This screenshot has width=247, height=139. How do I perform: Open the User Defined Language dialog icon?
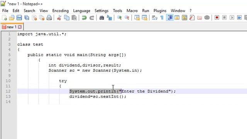[x=177, y=18]
